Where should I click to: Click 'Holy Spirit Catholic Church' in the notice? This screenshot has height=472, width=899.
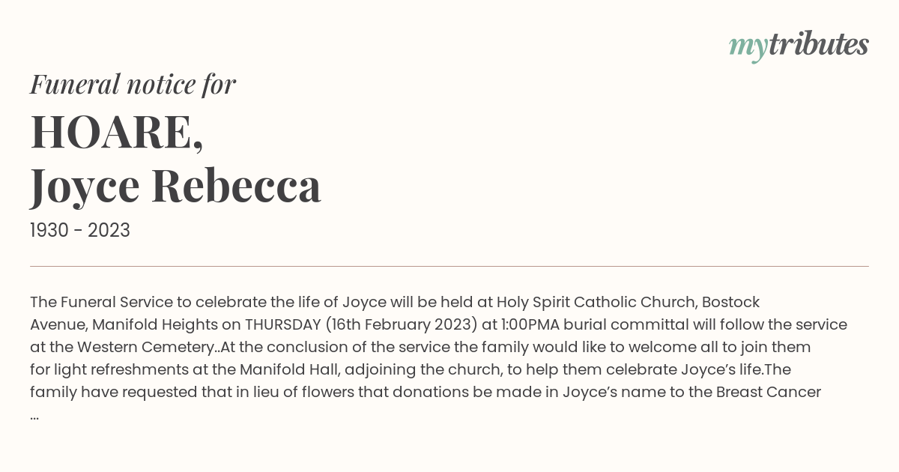point(596,303)
